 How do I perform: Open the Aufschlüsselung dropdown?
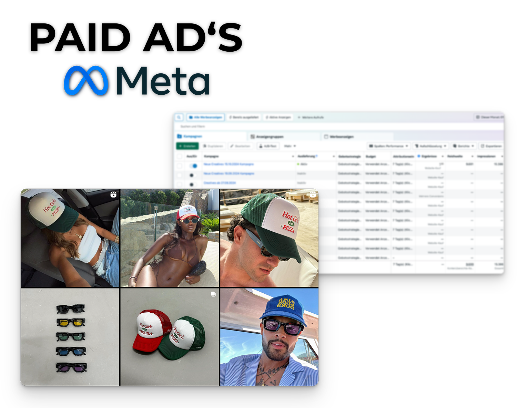[x=430, y=146]
